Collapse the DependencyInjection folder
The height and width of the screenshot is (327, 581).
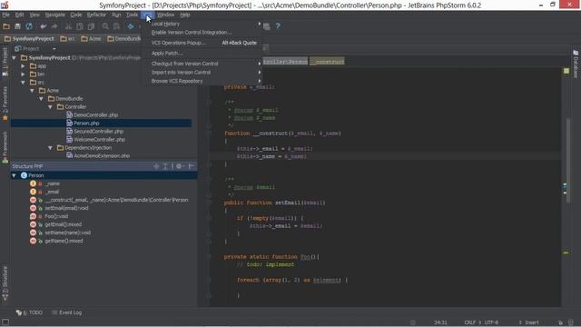(50, 147)
